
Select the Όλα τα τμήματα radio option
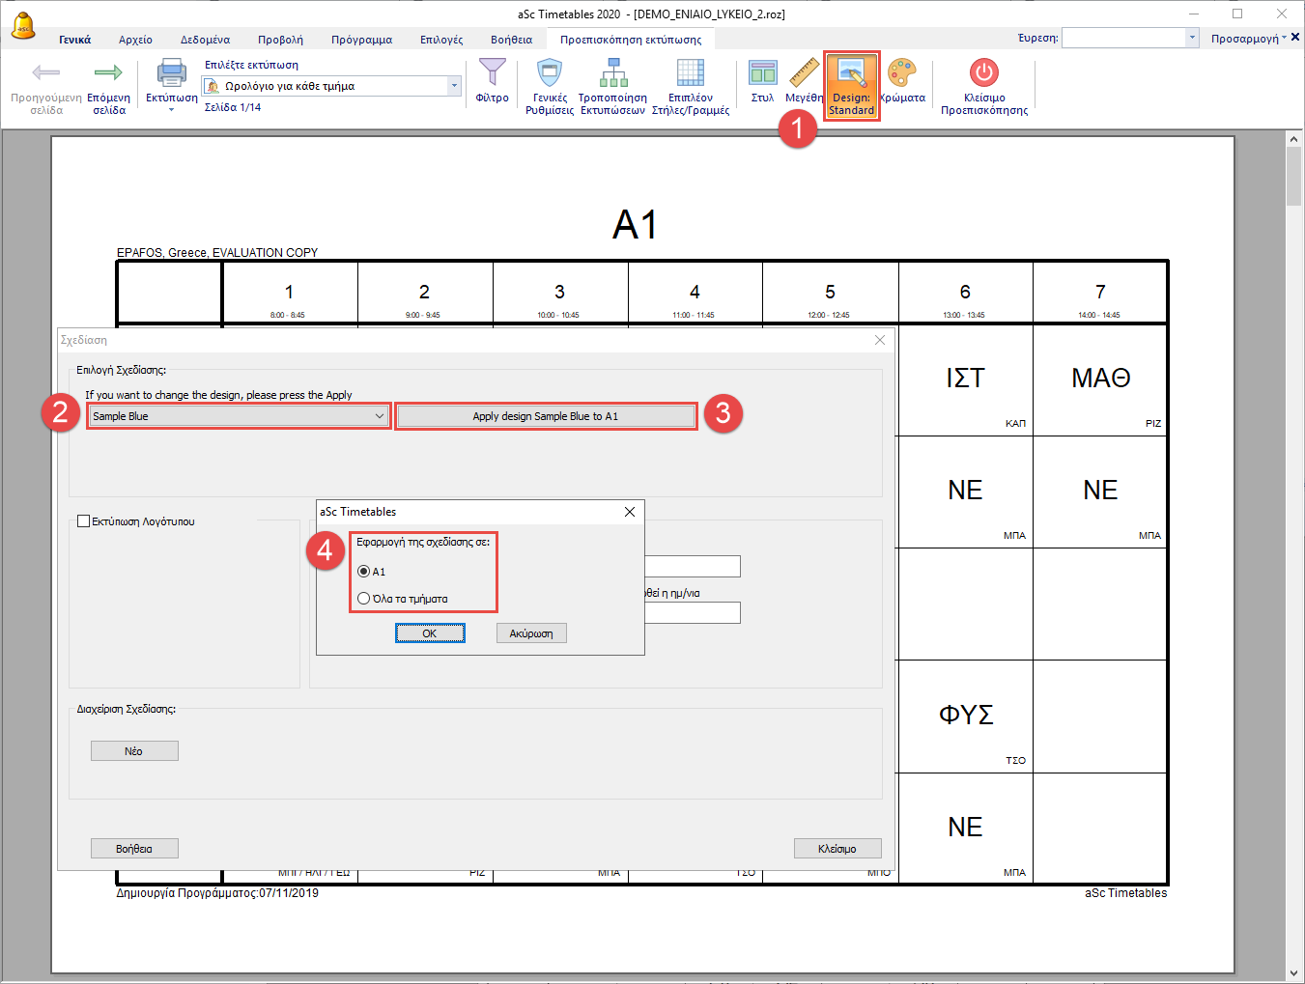coord(364,599)
